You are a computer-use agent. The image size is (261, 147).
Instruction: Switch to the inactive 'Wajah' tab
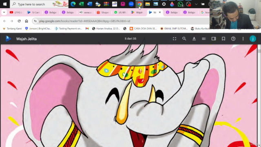click(137, 12)
